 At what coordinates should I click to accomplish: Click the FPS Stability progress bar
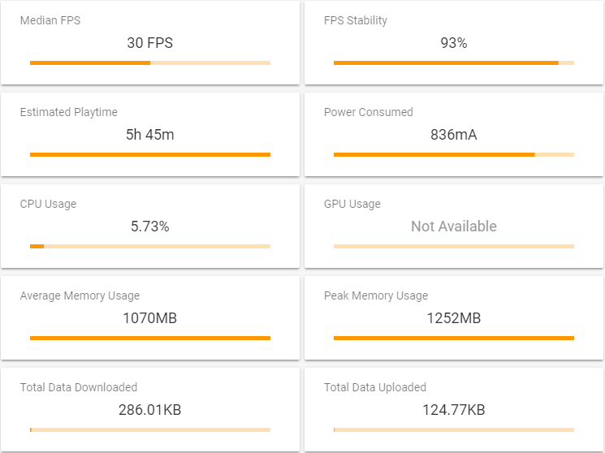pos(454,63)
